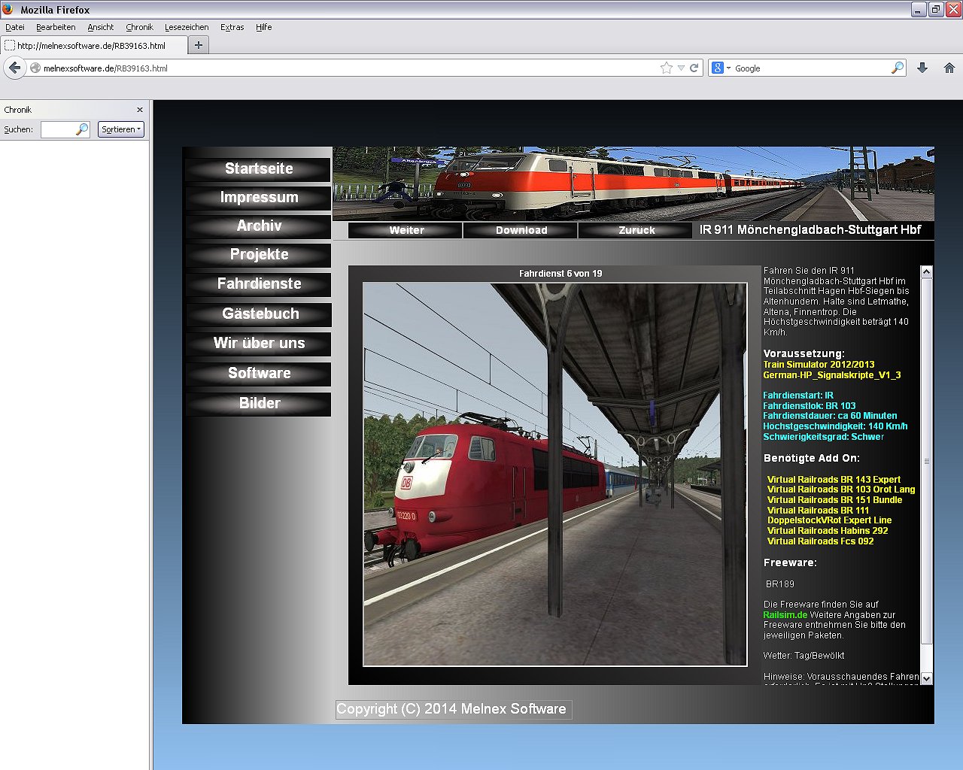
Task: Click the text 'German-HP_Signalskripte_V1_3'
Action: (831, 375)
